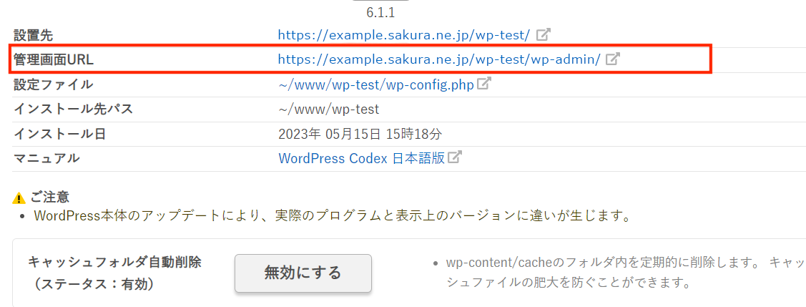
Task: Open the WordPress Codex 日本語版 manual link
Action: [361, 158]
